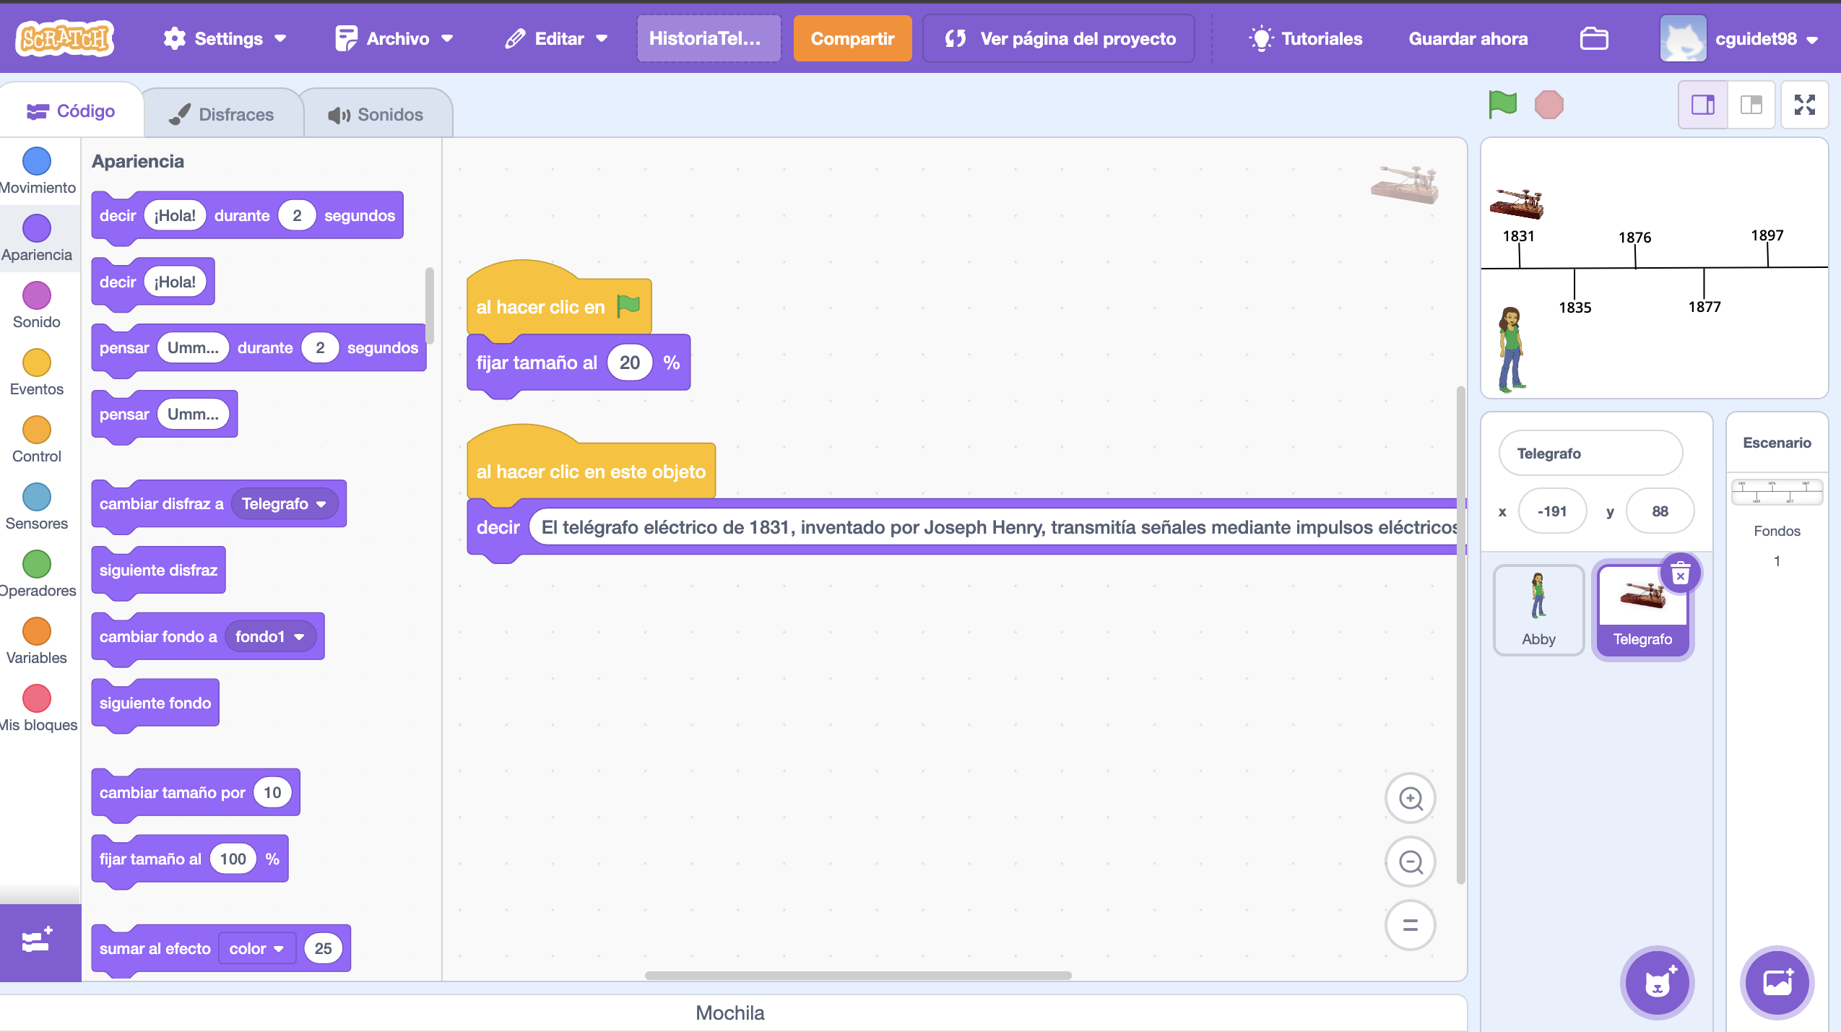Open the add extension button
1841x1032 pixels.
tap(38, 941)
